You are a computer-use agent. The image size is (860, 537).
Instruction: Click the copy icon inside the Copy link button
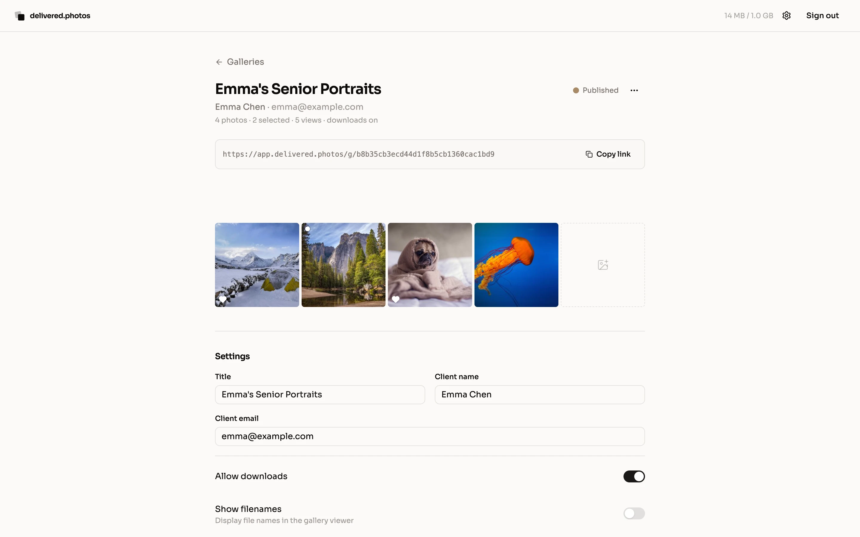pyautogui.click(x=589, y=154)
